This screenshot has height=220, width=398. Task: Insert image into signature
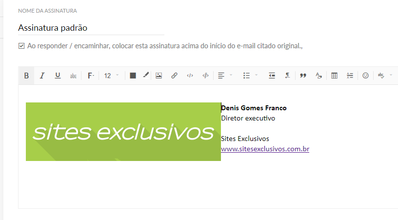pyautogui.click(x=159, y=76)
